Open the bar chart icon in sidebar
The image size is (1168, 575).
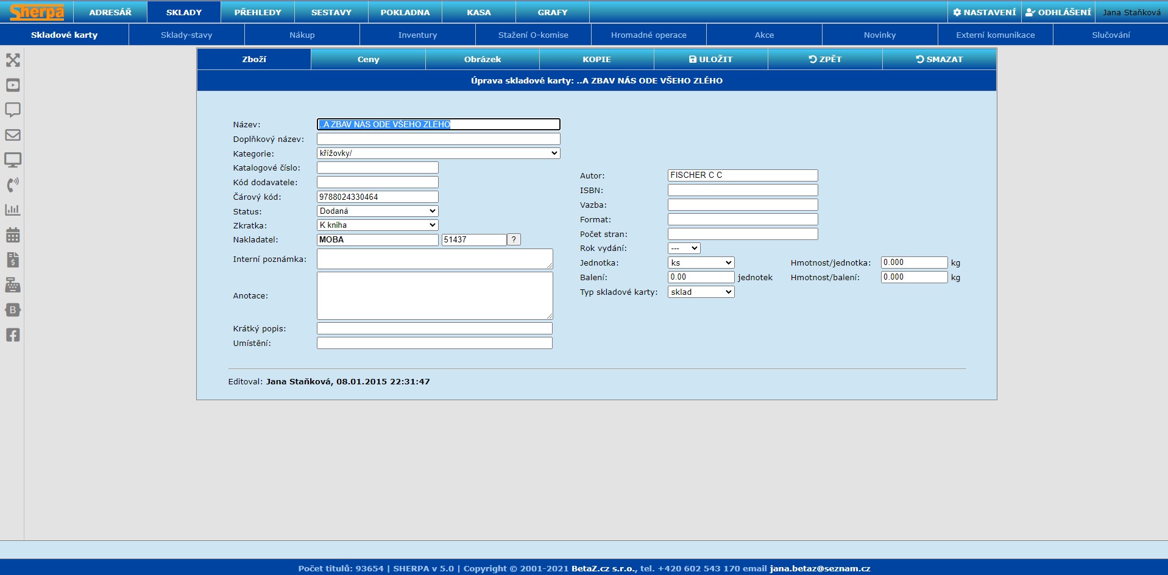13,210
